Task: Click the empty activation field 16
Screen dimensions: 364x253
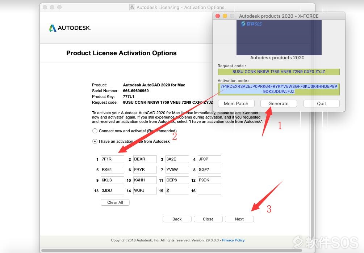Action: click(x=209, y=191)
